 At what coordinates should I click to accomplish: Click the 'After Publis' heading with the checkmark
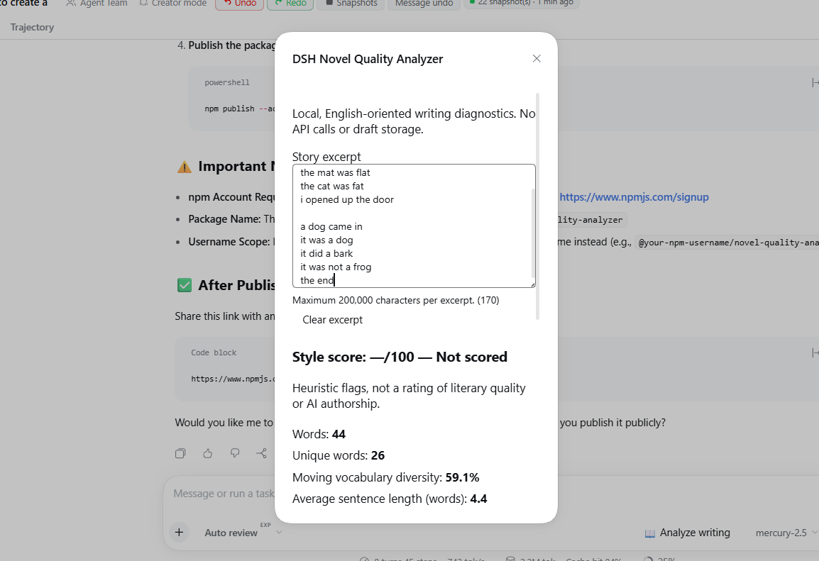tap(226, 285)
